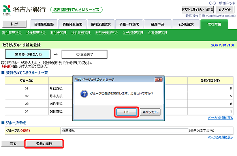
Task: Close the web page message dialog
Action: (x=158, y=80)
